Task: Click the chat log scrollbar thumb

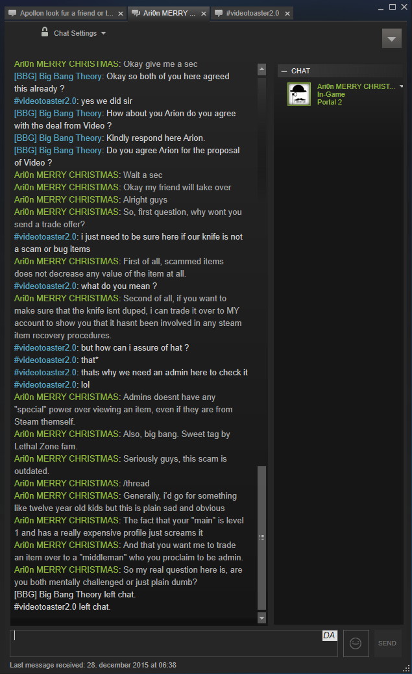Action: 261,538
